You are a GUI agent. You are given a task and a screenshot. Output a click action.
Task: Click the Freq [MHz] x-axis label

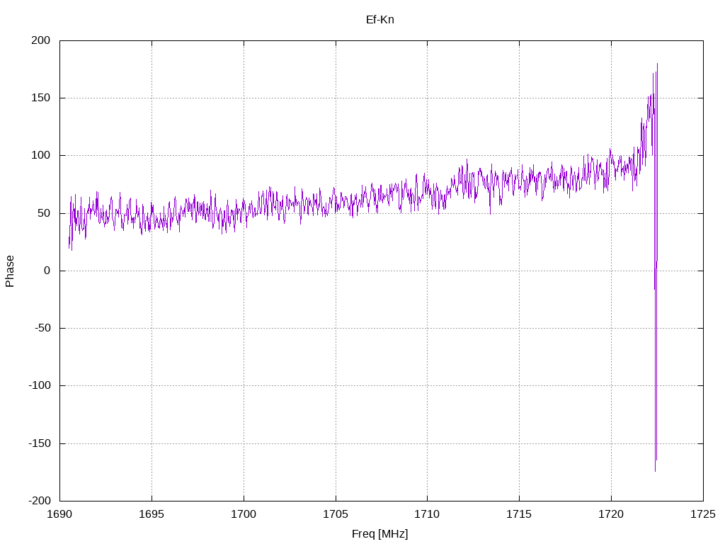point(379,534)
